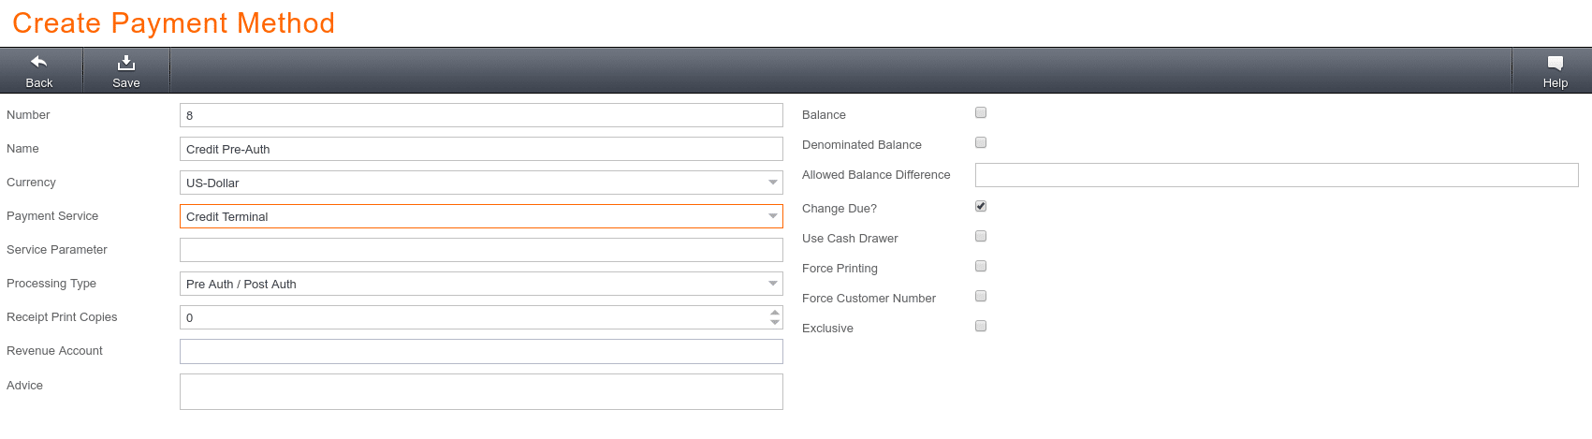Enable the Balance checkbox
This screenshot has width=1592, height=439.
point(981,112)
